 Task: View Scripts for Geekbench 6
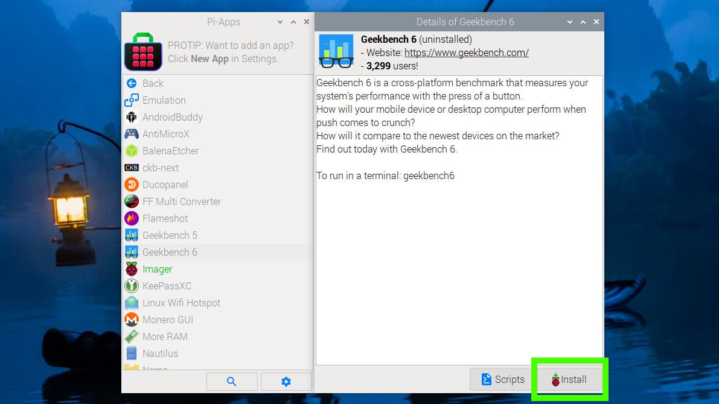click(x=500, y=379)
